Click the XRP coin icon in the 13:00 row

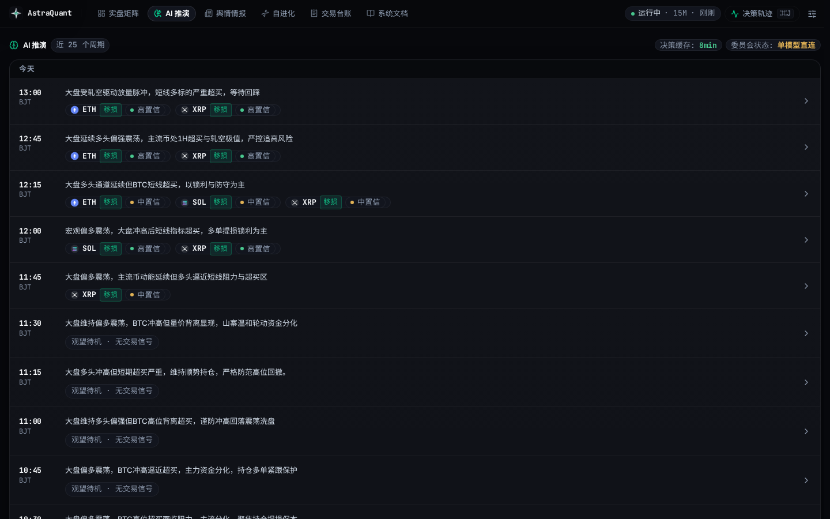184,110
